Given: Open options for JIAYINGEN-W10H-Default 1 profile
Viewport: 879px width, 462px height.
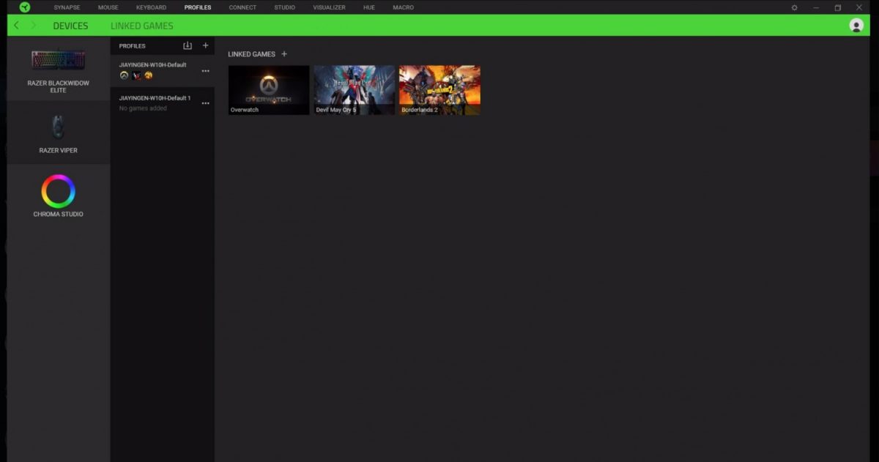Looking at the screenshot, I should click(205, 103).
